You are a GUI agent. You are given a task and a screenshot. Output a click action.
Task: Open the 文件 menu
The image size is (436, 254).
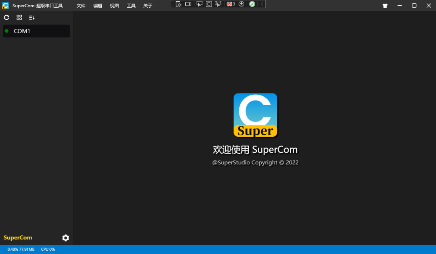81,6
